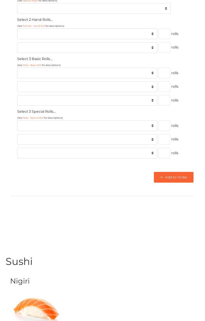205x321 pixels.
Task: Open the Special Nigiri selection dropdown
Action: [94, 8]
